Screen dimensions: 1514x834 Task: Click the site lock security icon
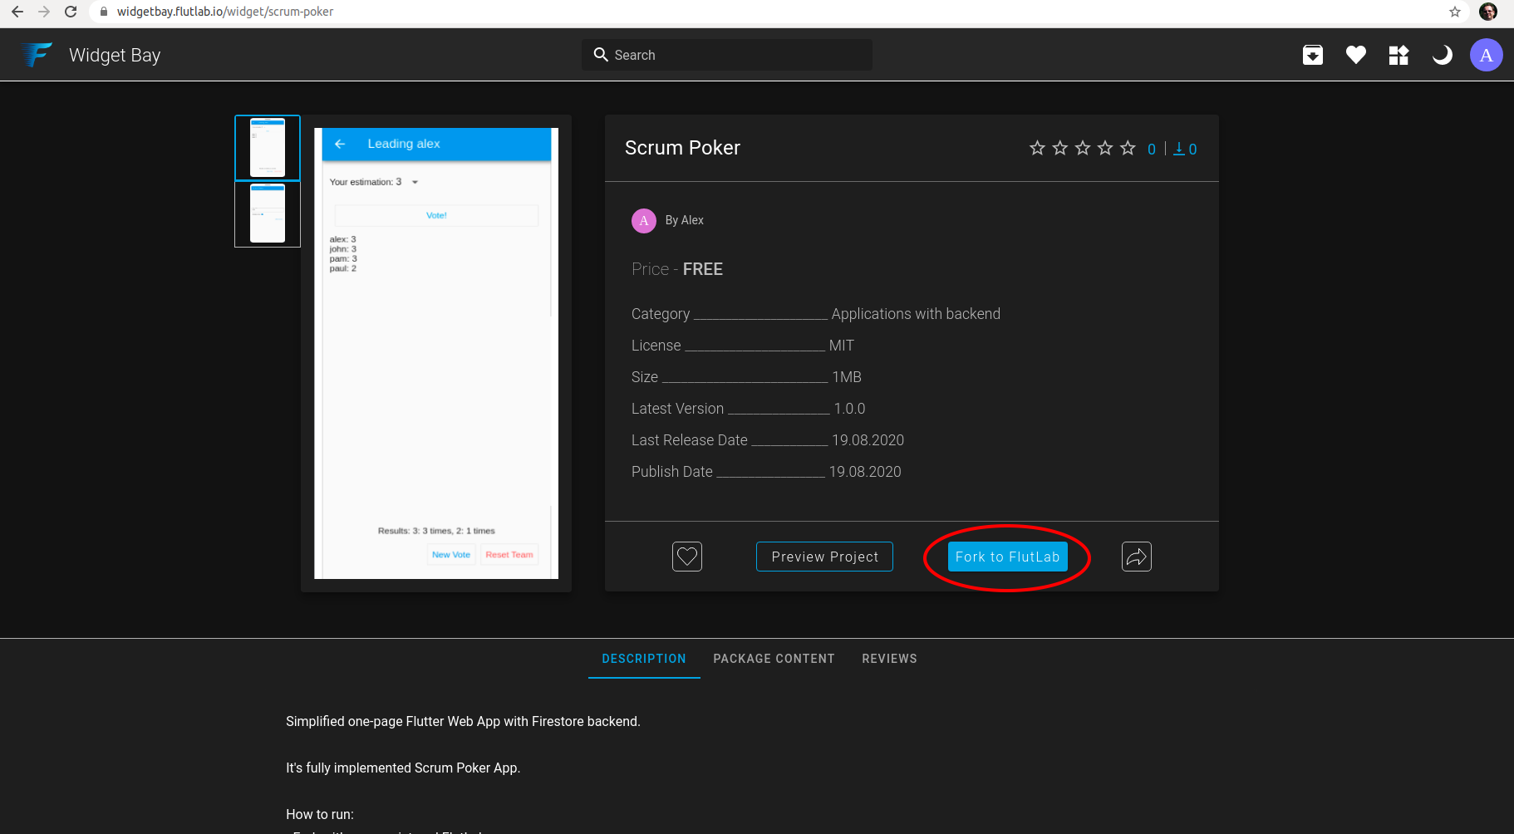104,12
